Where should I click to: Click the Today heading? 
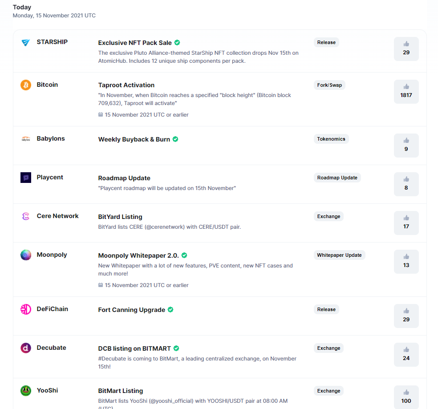(x=22, y=7)
